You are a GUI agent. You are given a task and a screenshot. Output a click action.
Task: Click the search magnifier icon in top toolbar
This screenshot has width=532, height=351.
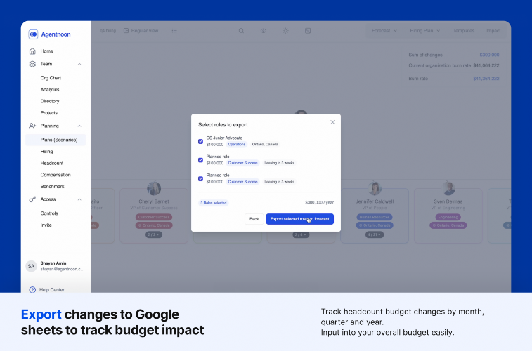coord(241,31)
